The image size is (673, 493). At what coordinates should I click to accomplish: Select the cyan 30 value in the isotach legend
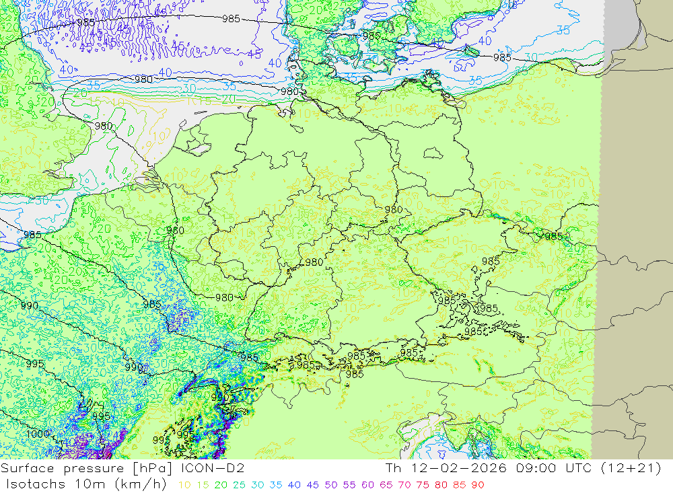(x=258, y=486)
